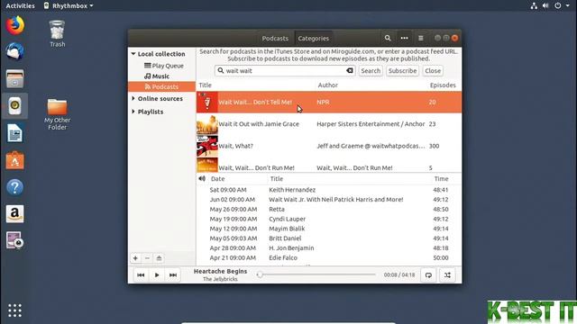Click the eject button below sidebar
This screenshot has width=577, height=324.
(159, 258)
